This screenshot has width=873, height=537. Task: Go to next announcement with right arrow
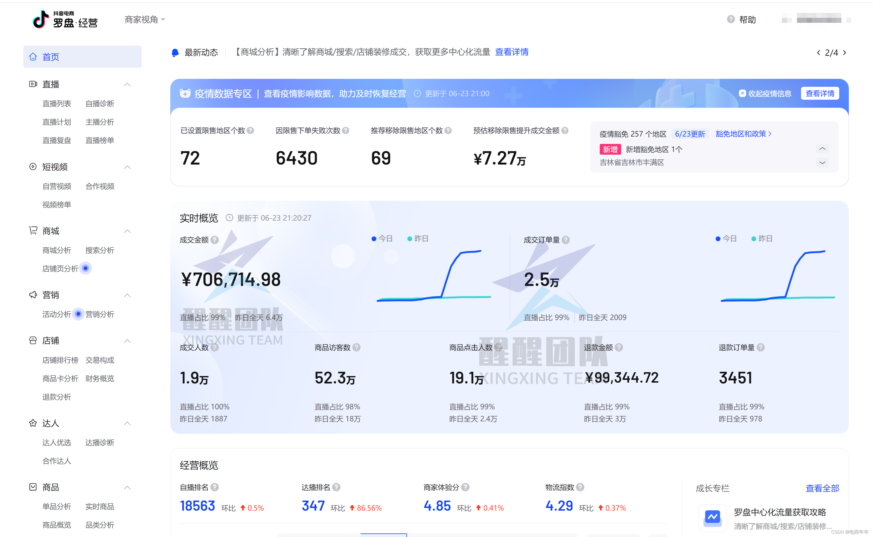point(845,52)
